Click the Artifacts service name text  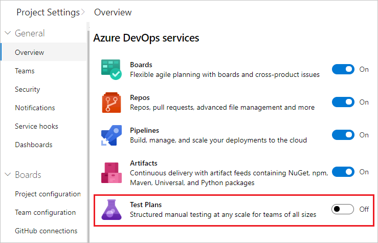(x=144, y=164)
